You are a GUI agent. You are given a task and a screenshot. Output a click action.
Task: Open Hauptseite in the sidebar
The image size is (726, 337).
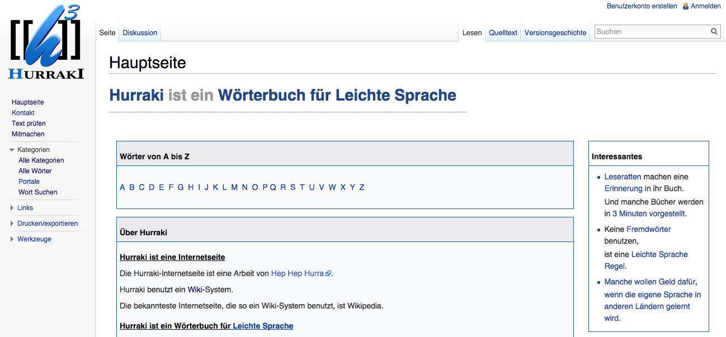point(28,102)
